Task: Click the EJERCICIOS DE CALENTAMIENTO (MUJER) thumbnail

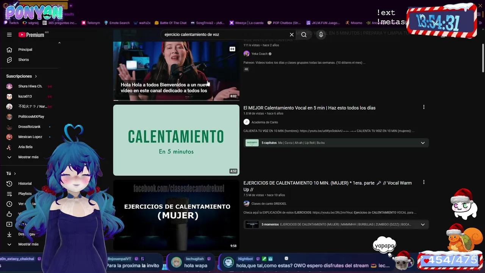Action: point(176,215)
